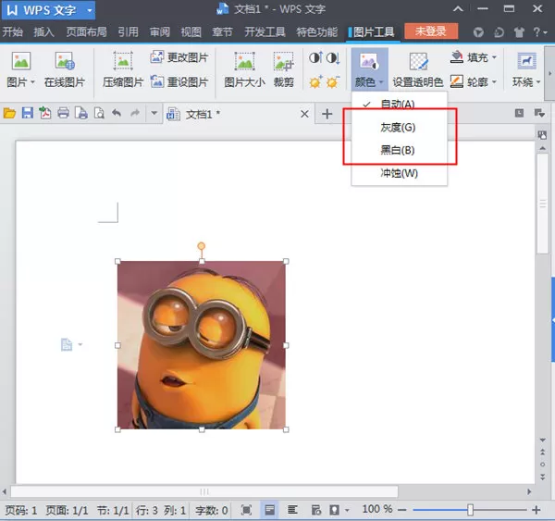Select the Minion picture in the document
This screenshot has height=521, width=555.
202,345
